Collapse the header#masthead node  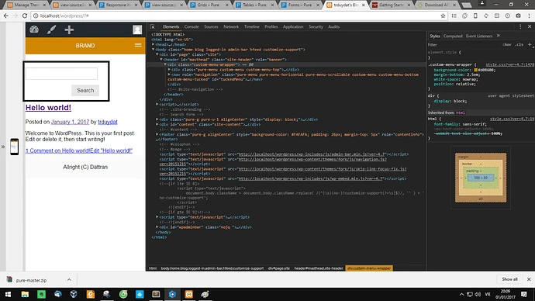(161, 60)
